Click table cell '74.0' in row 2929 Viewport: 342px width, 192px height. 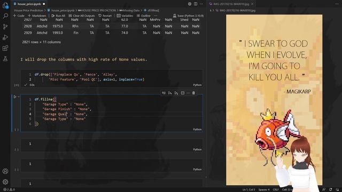pos(125,33)
